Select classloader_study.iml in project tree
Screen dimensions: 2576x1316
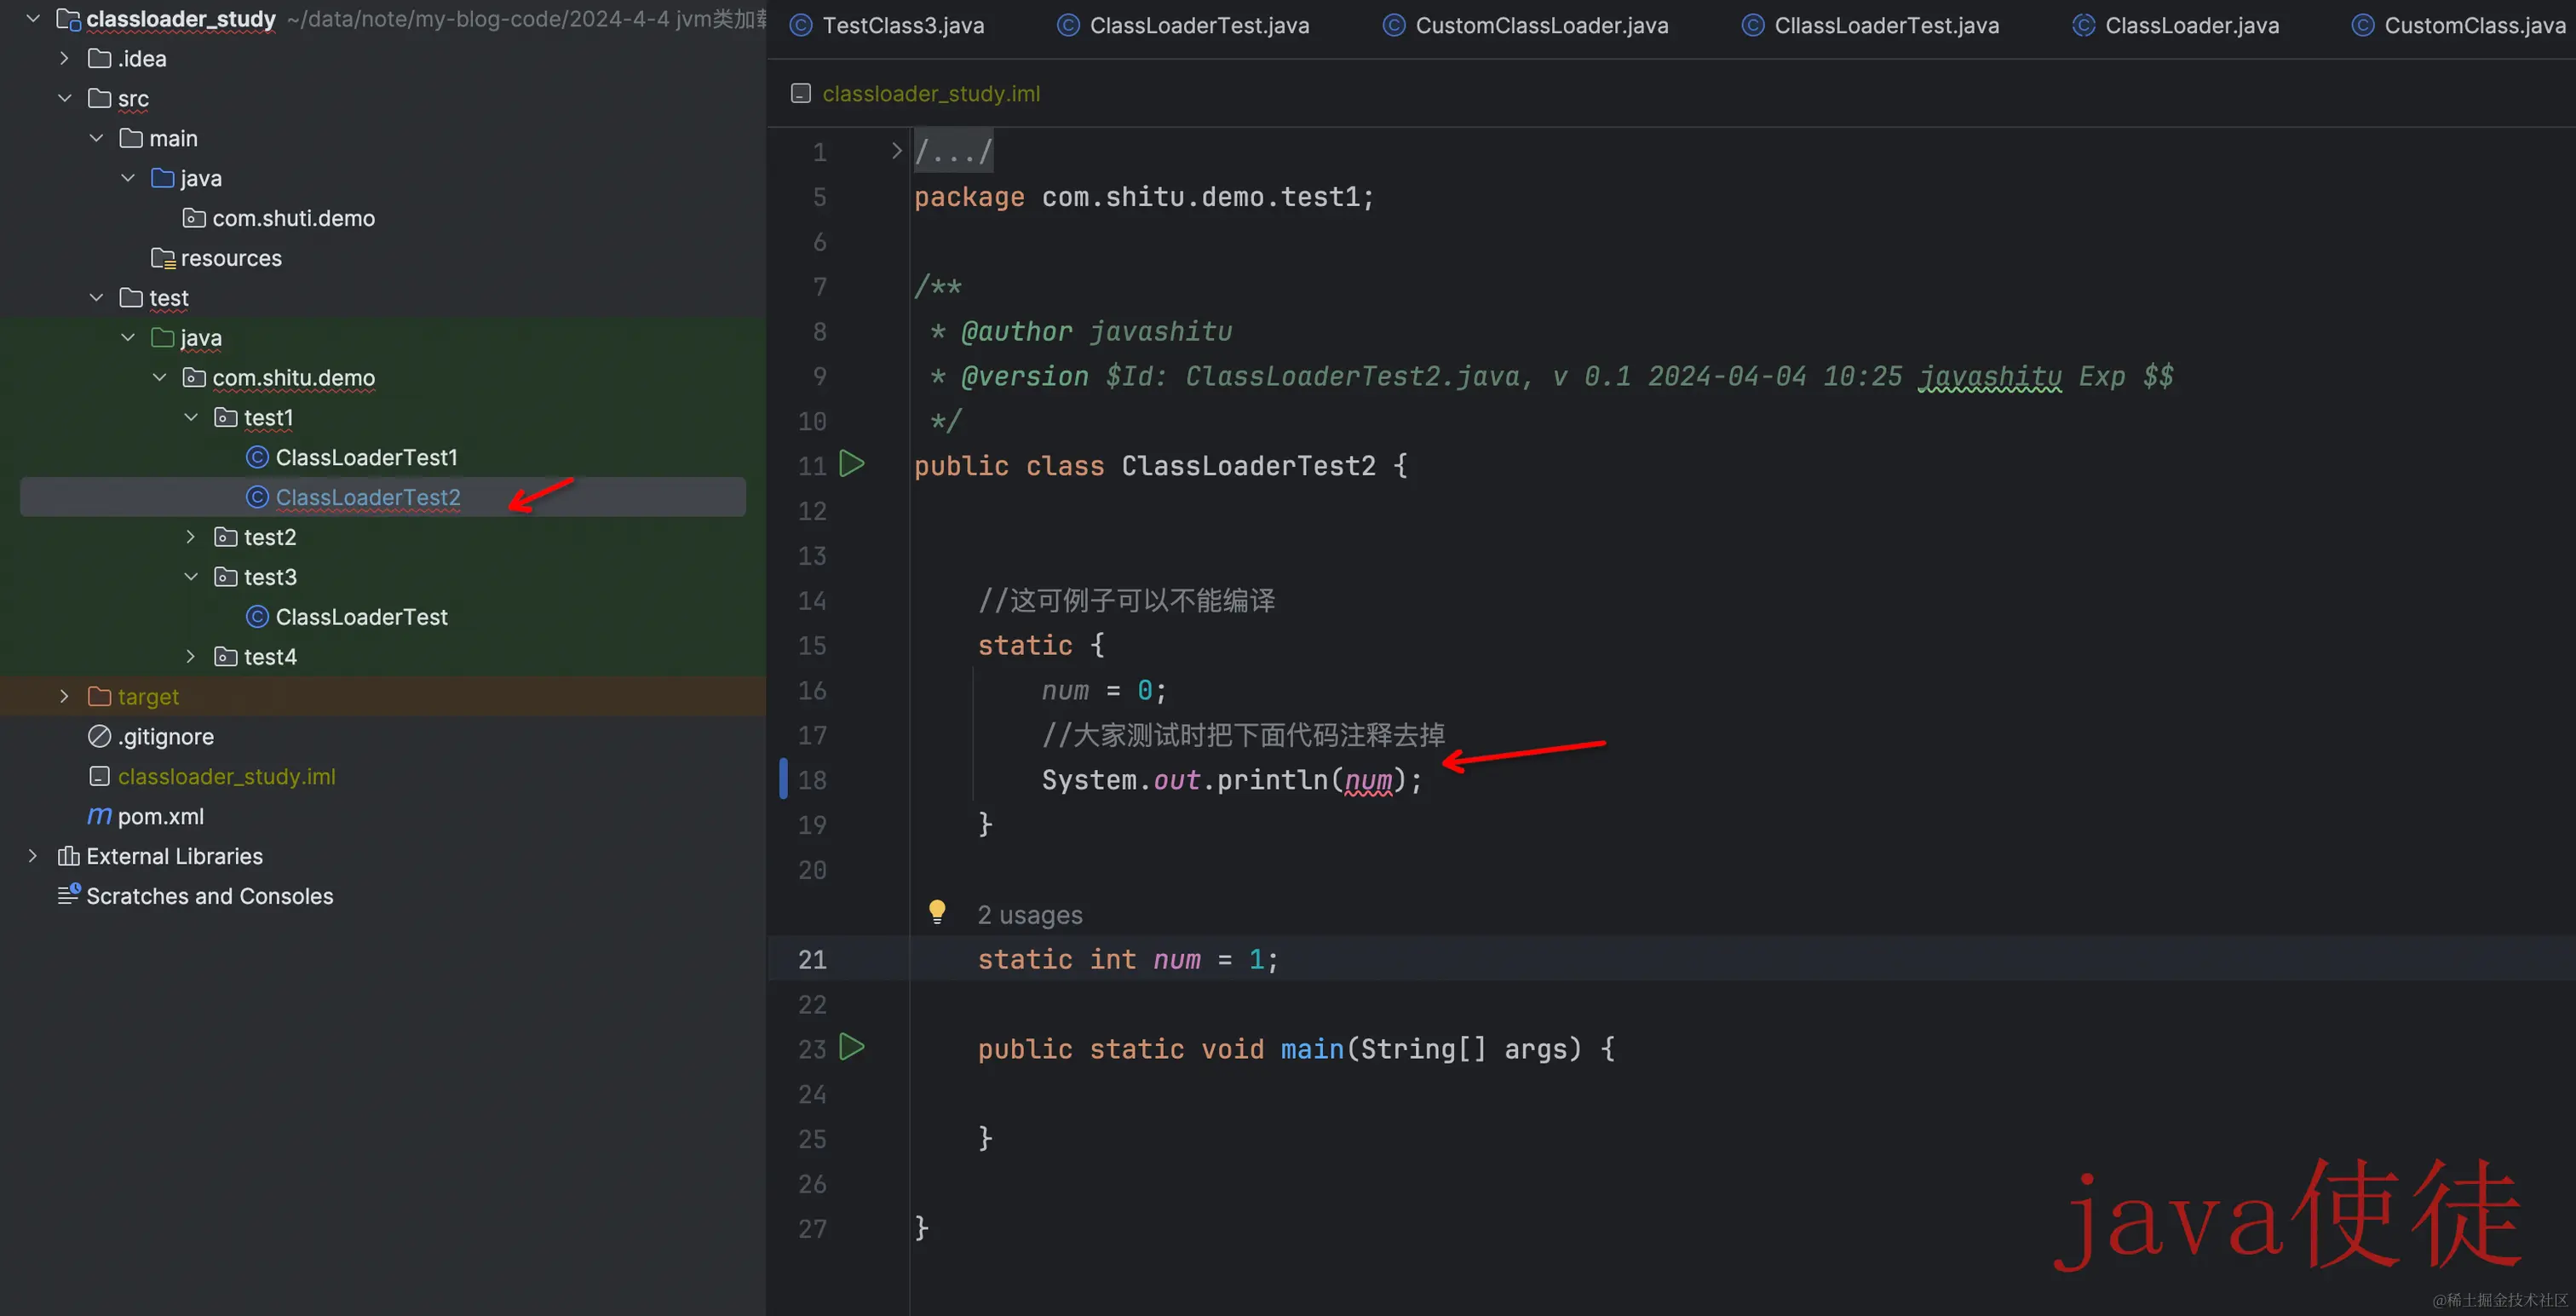point(226,776)
